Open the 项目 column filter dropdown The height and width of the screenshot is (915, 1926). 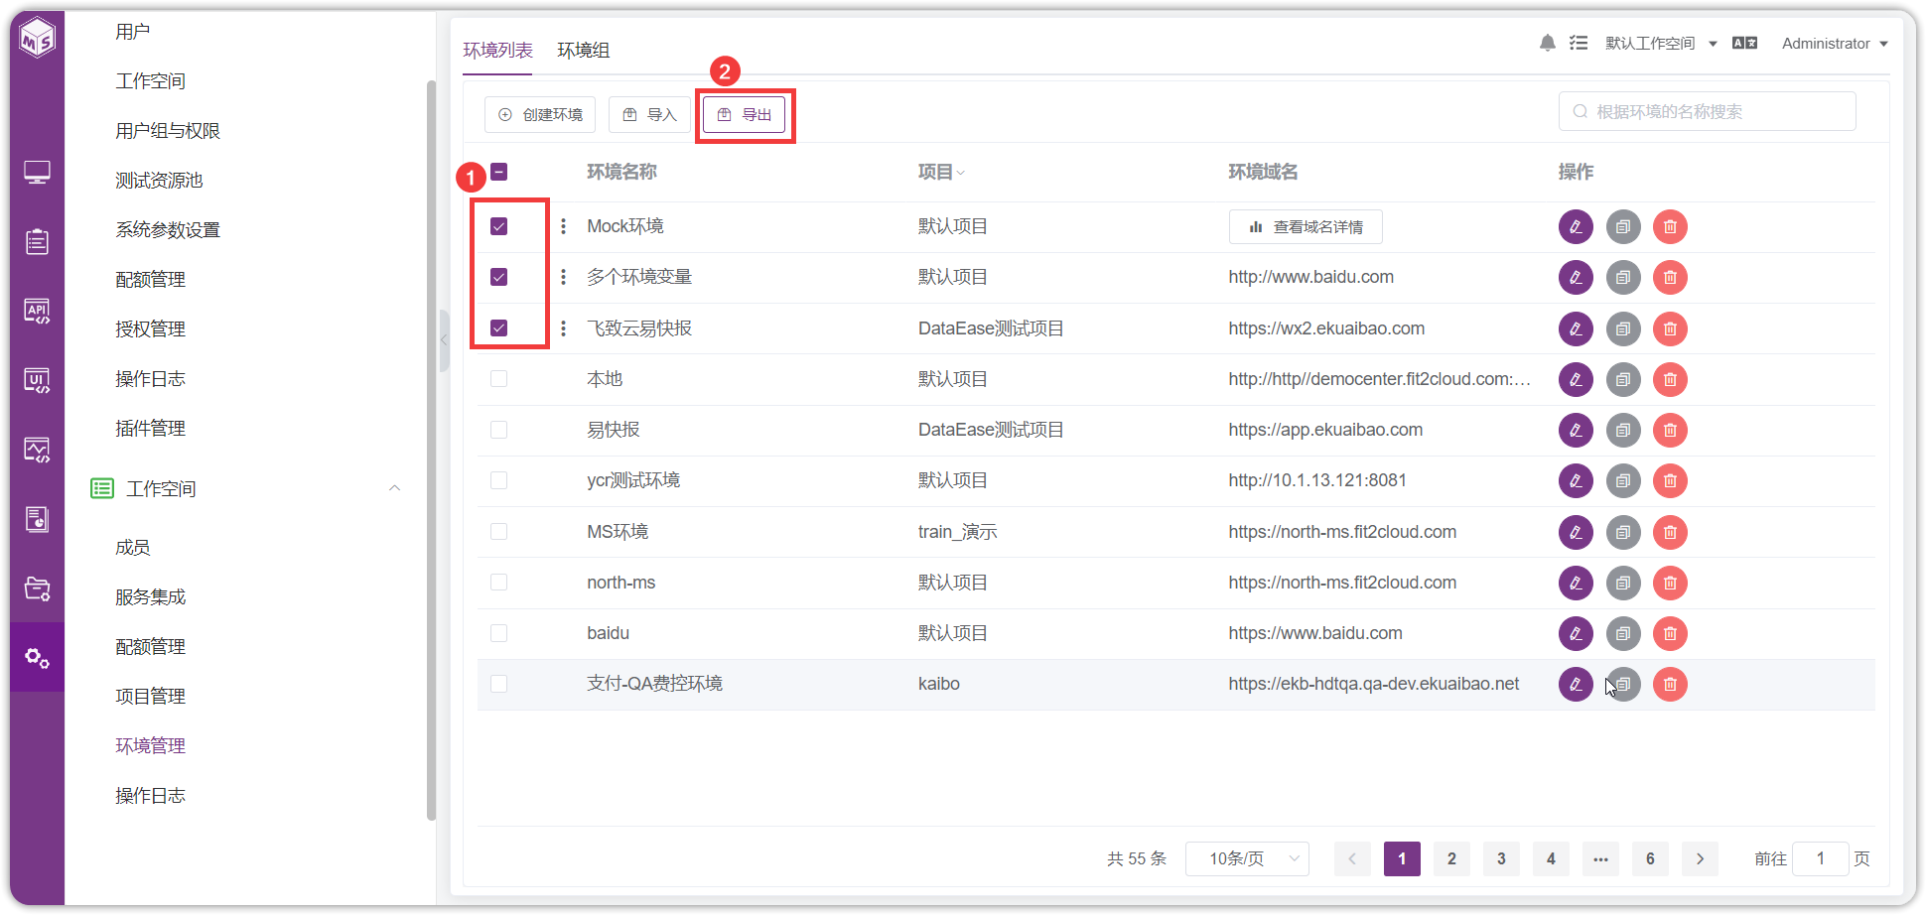(x=960, y=173)
